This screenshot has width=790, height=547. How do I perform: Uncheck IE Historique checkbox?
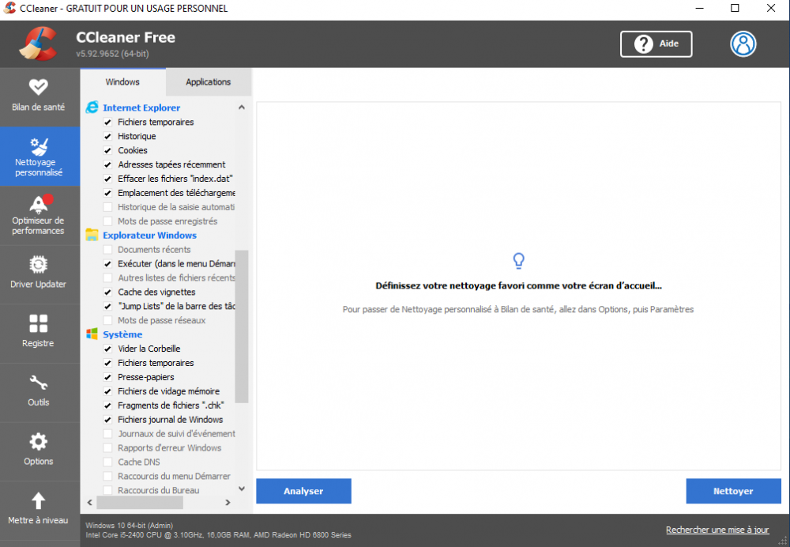coord(107,136)
